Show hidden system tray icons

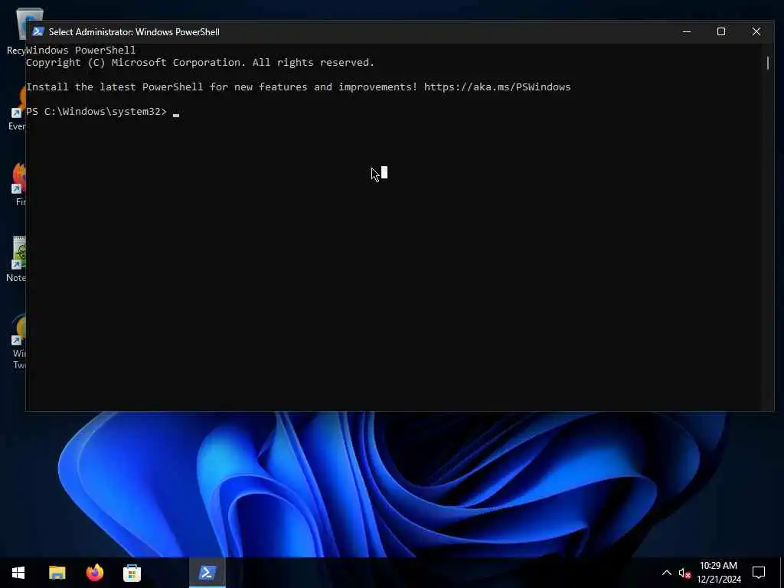(667, 573)
